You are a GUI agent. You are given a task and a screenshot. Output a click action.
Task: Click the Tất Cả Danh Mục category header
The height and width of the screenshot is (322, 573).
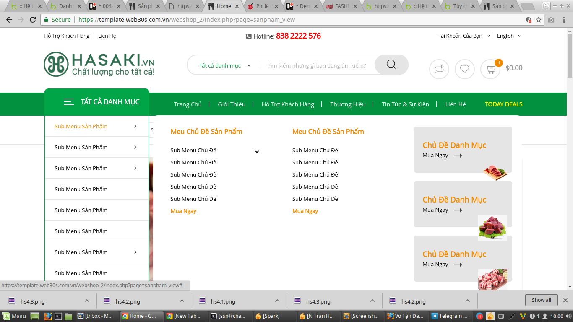(x=97, y=102)
